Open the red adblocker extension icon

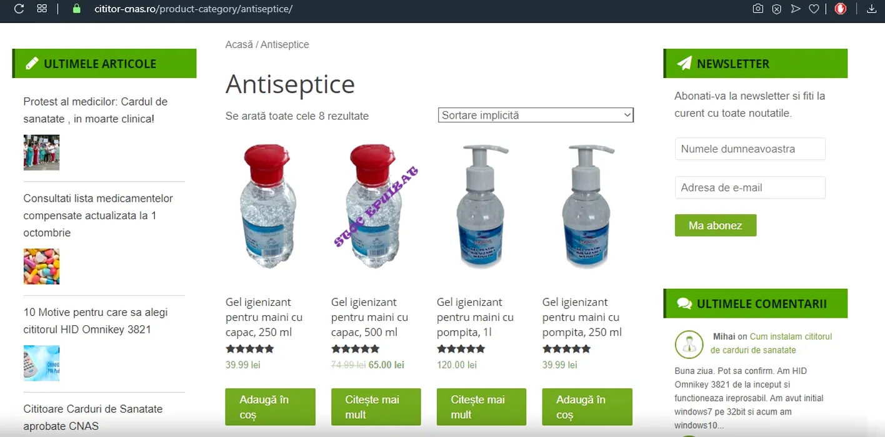841,9
